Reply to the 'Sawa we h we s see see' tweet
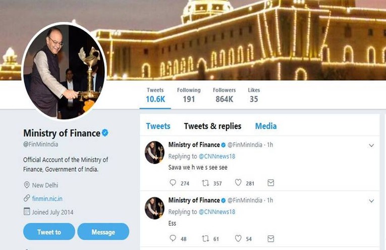This screenshot has height=250, width=386. tap(173, 183)
